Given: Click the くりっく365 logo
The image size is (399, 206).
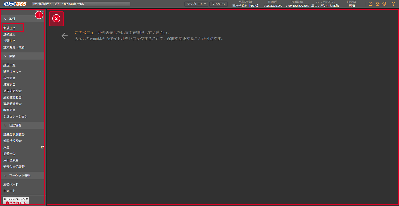Looking at the screenshot, I should pyautogui.click(x=15, y=4).
